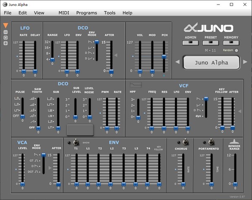The width and height of the screenshot is (252, 200).
Task: Toggle the Portamento switch
Action: point(211,143)
